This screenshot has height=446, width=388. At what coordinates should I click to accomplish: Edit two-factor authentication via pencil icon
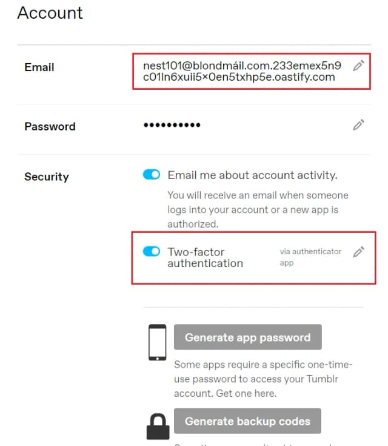click(x=359, y=252)
